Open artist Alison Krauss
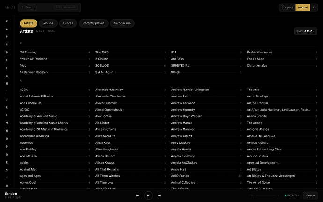 (x=131, y=163)
